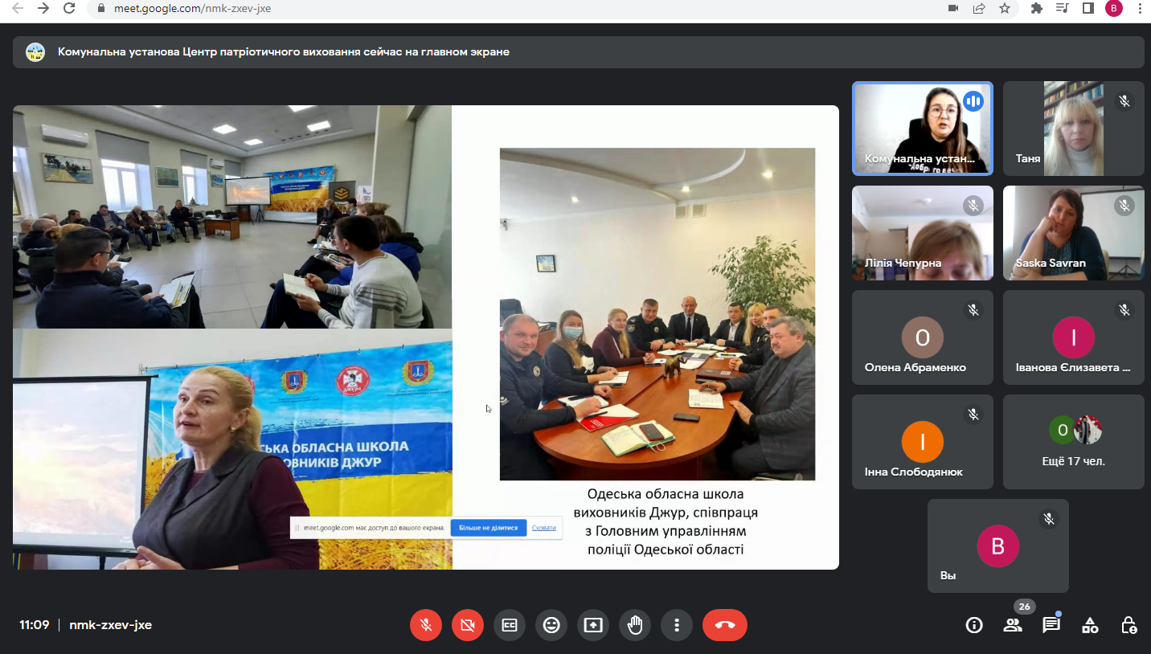The height and width of the screenshot is (654, 1151).
Task: Open the 'Ещё 17 чел.' participants tile
Action: pyautogui.click(x=1073, y=441)
